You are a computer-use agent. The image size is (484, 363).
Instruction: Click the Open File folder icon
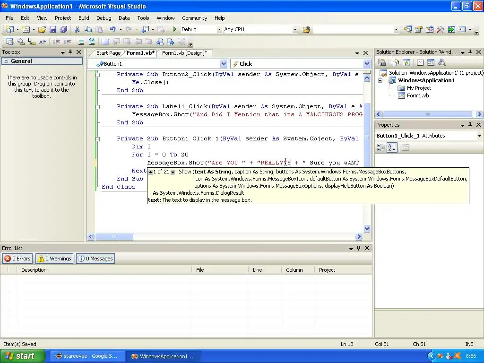pyautogui.click(x=42, y=29)
